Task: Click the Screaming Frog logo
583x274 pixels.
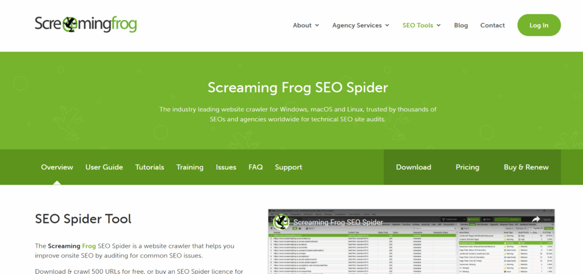Action: click(x=86, y=24)
